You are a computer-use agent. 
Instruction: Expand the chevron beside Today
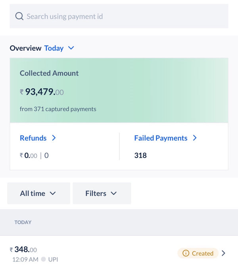71,48
